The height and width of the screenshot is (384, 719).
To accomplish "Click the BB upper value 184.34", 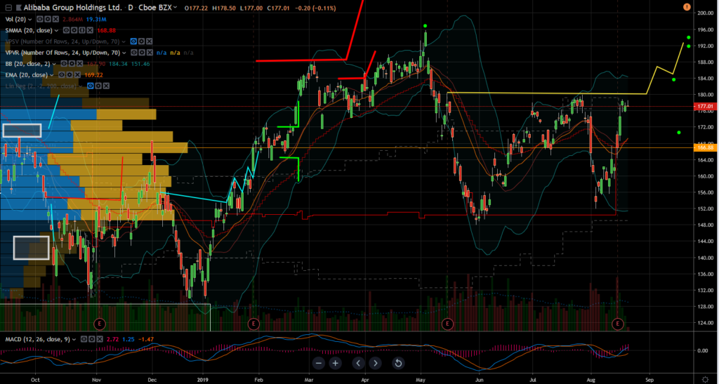I will coord(118,64).
